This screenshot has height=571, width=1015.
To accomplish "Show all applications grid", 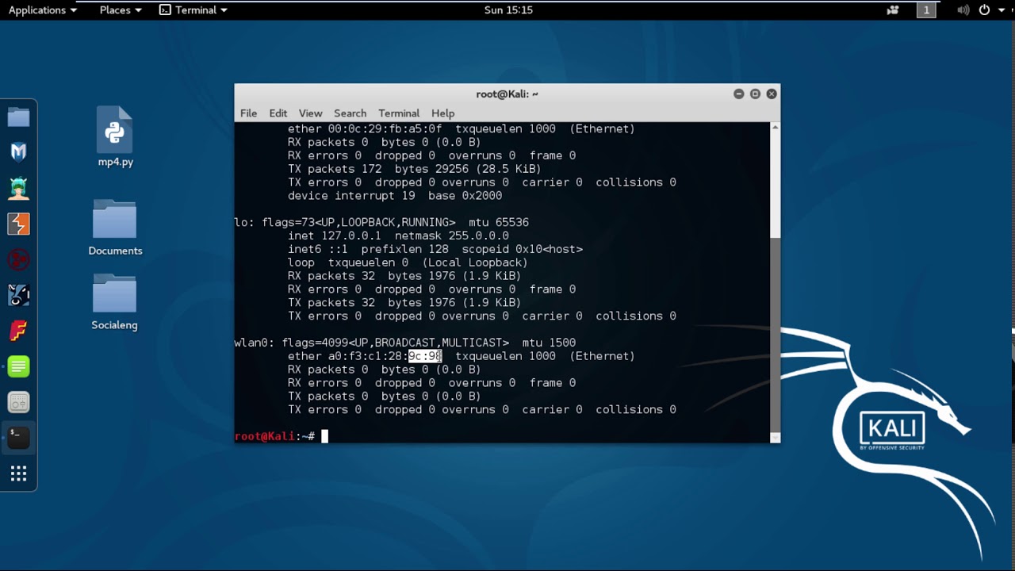I will 18,473.
